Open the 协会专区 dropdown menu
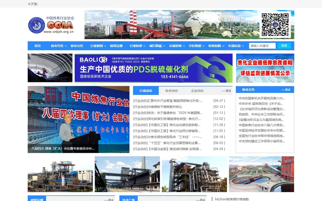 click(x=59, y=46)
